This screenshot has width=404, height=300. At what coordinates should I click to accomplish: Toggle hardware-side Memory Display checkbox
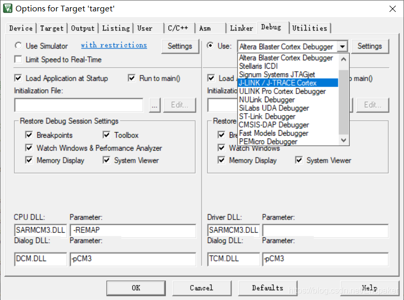point(221,160)
